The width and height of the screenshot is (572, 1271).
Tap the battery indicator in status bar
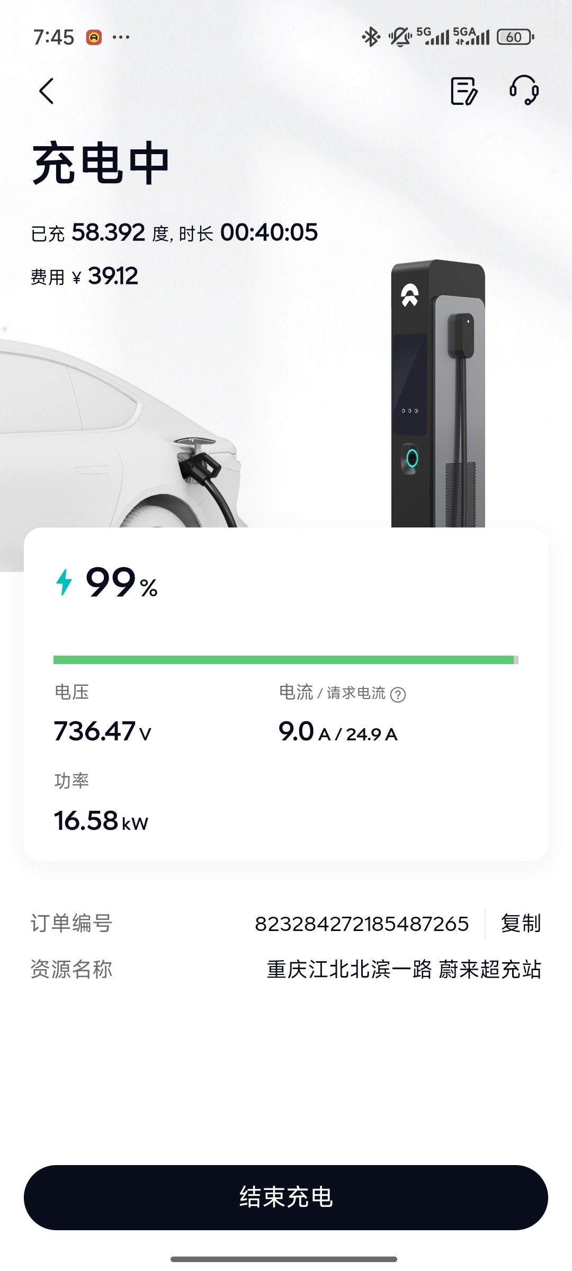point(515,37)
